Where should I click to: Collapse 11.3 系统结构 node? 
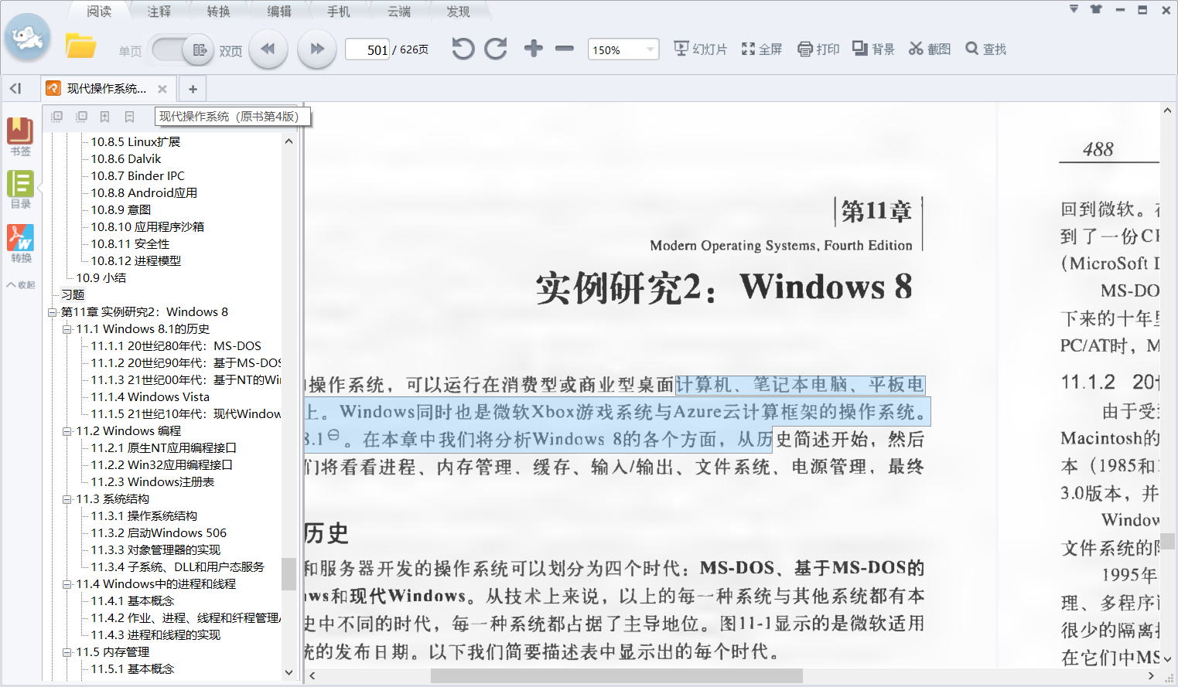pos(67,499)
